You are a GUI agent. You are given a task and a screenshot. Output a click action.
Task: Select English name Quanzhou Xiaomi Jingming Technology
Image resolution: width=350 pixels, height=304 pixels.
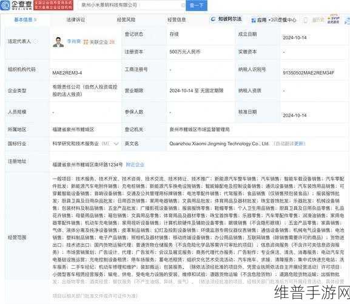point(219,143)
